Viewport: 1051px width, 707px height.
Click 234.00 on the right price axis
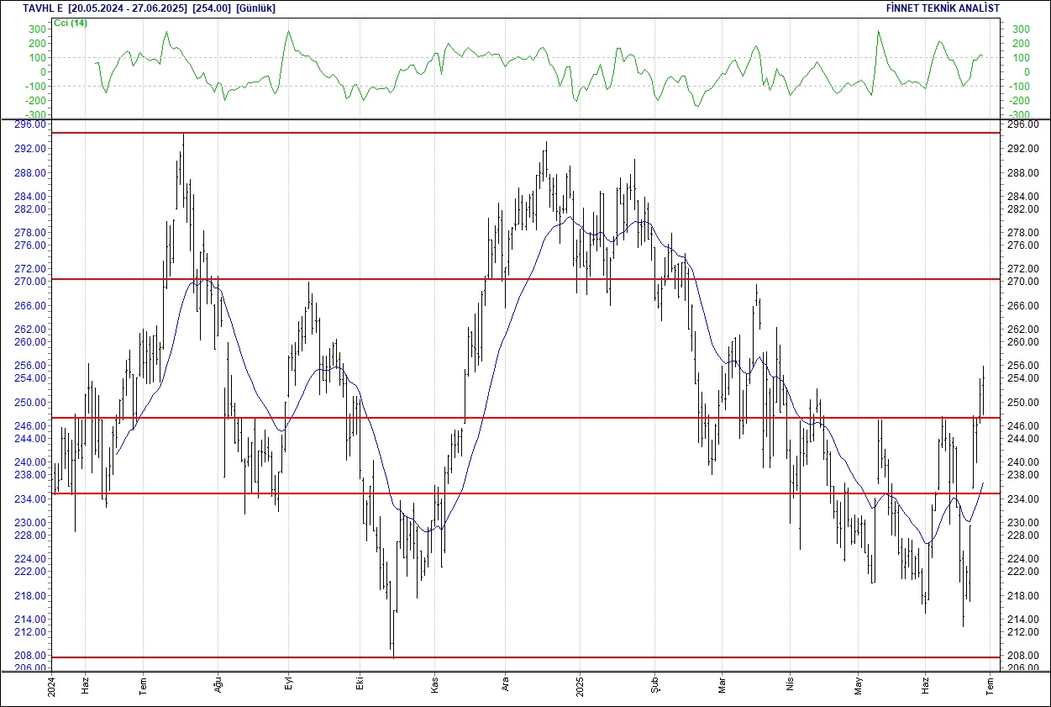point(1023,499)
